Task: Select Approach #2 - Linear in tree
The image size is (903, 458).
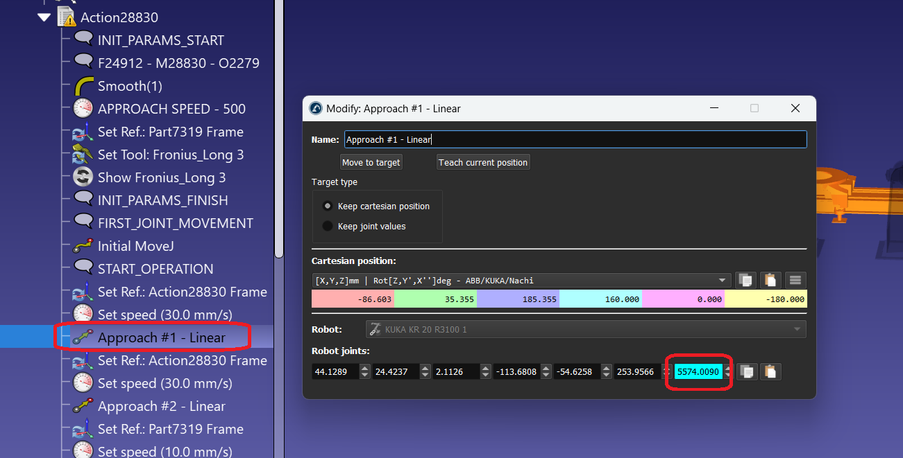Action: click(161, 406)
